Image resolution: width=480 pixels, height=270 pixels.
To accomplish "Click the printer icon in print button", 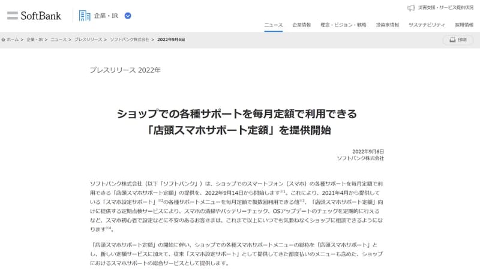I will 452,40.
